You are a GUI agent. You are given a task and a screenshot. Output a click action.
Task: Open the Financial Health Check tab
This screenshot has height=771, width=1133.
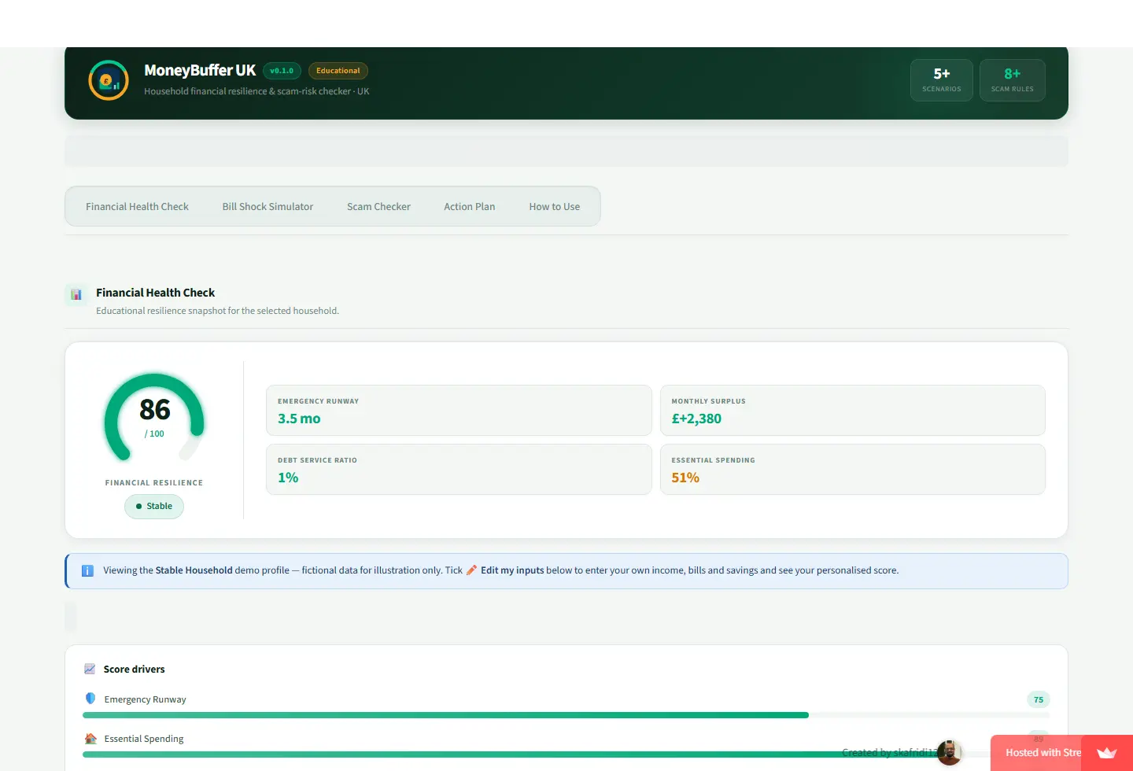point(137,207)
